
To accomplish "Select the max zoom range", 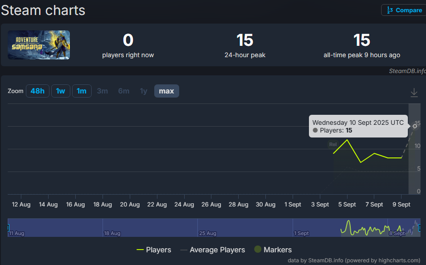I will click(166, 91).
